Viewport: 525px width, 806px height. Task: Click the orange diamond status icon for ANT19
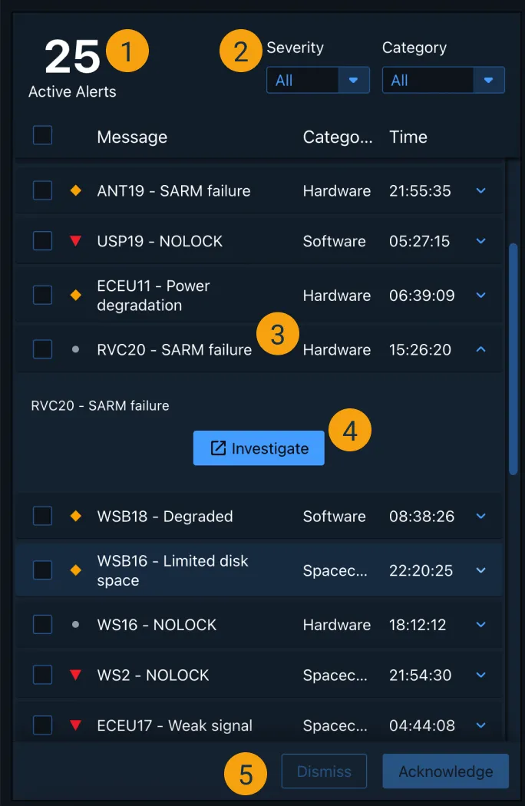(75, 190)
